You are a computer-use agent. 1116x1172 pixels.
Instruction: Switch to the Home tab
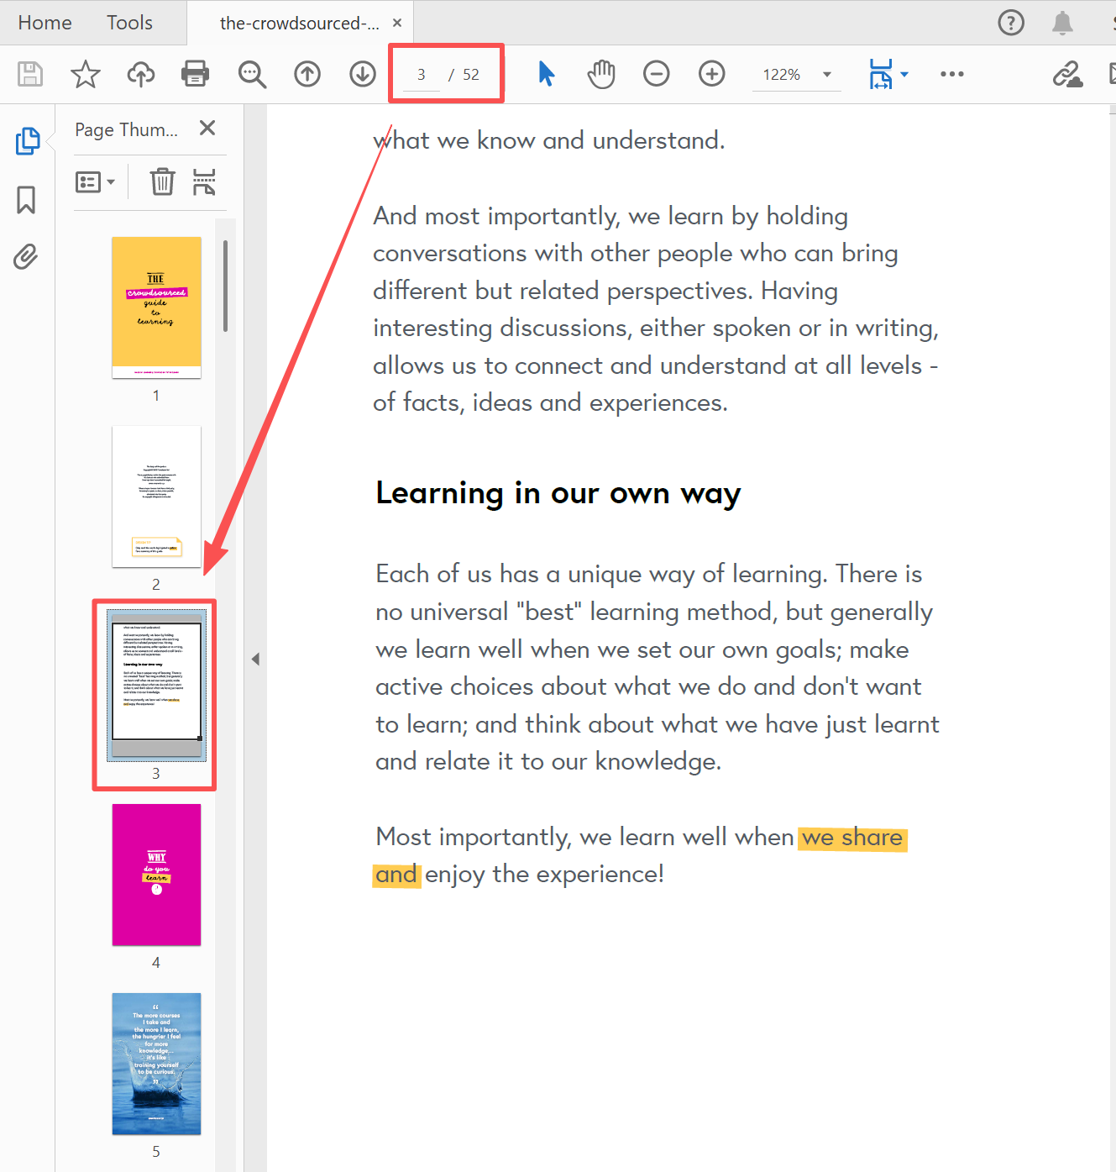pos(45,23)
